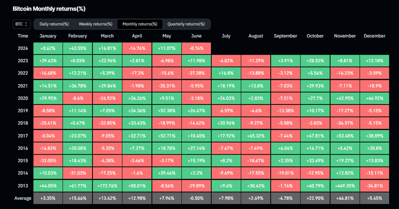The height and width of the screenshot is (209, 399).
Task: Switch to Weekly returns(%) tab
Action: (x=95, y=24)
